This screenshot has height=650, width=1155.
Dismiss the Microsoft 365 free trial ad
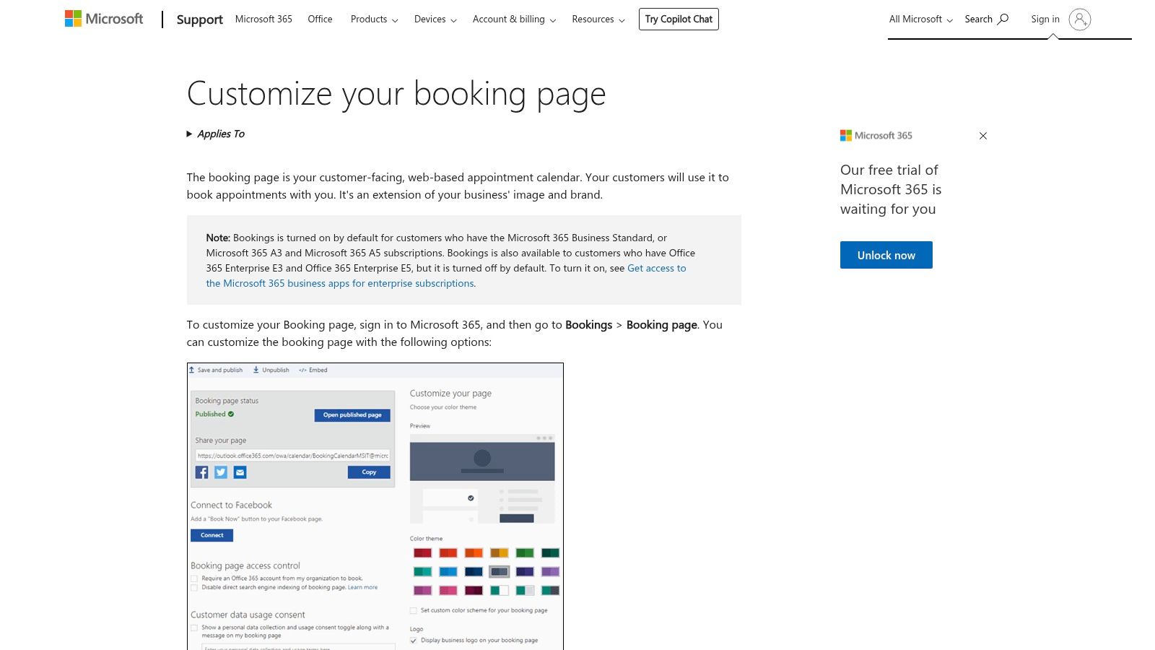[982, 136]
